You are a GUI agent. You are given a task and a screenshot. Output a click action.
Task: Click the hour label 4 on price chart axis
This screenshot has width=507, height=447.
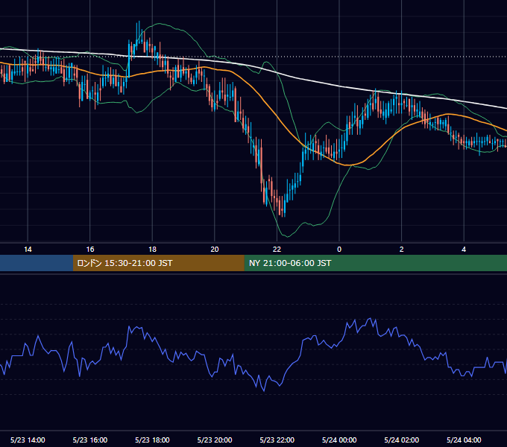[464, 250]
